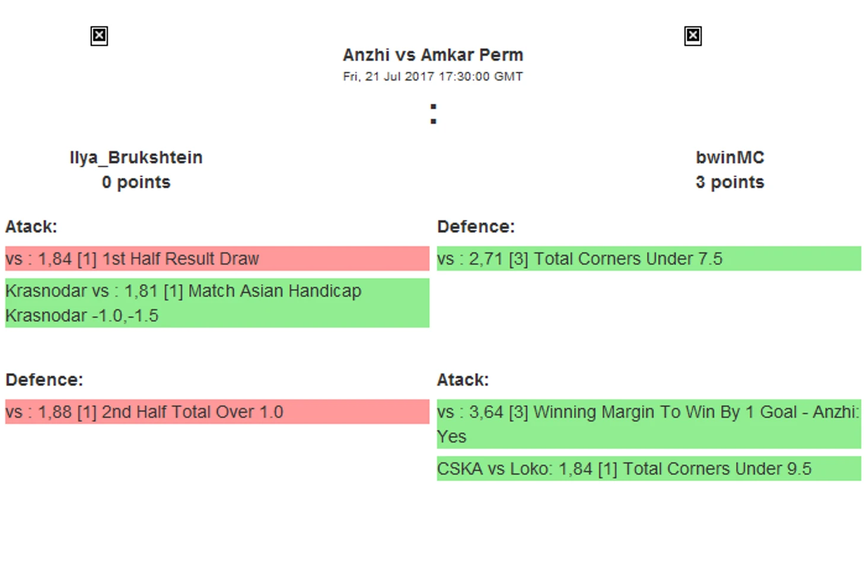Open the Ilya_Brukshtein player name
866x568 pixels.
coord(136,158)
